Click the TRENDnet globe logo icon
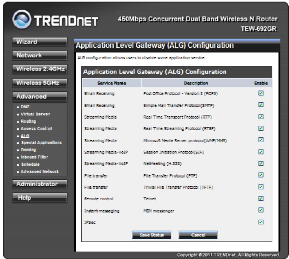The image size is (289, 259). coord(22,19)
